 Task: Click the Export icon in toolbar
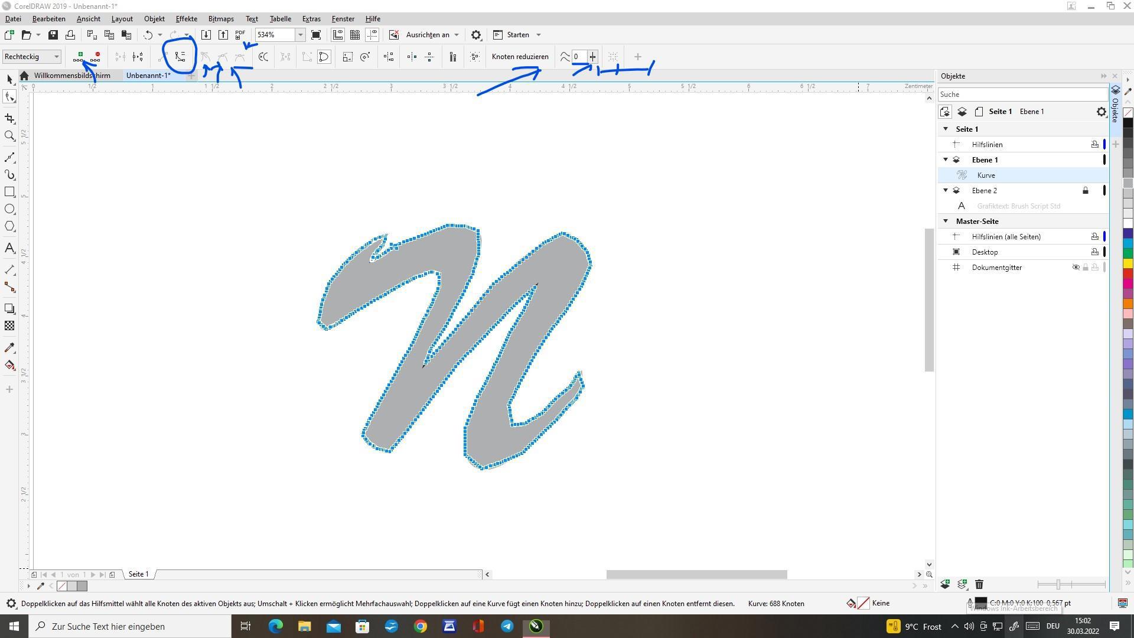(x=223, y=35)
